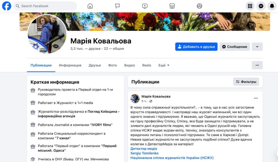The width and height of the screenshot is (278, 162).
Task: Open the profile three-dot menu button
Action: 257,65
